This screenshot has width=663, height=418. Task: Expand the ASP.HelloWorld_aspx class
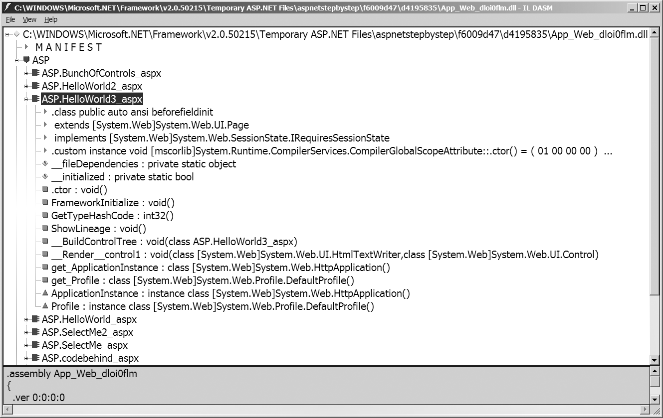(26, 319)
